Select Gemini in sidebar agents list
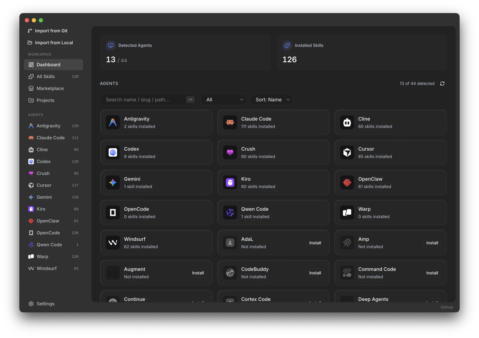 (53, 197)
